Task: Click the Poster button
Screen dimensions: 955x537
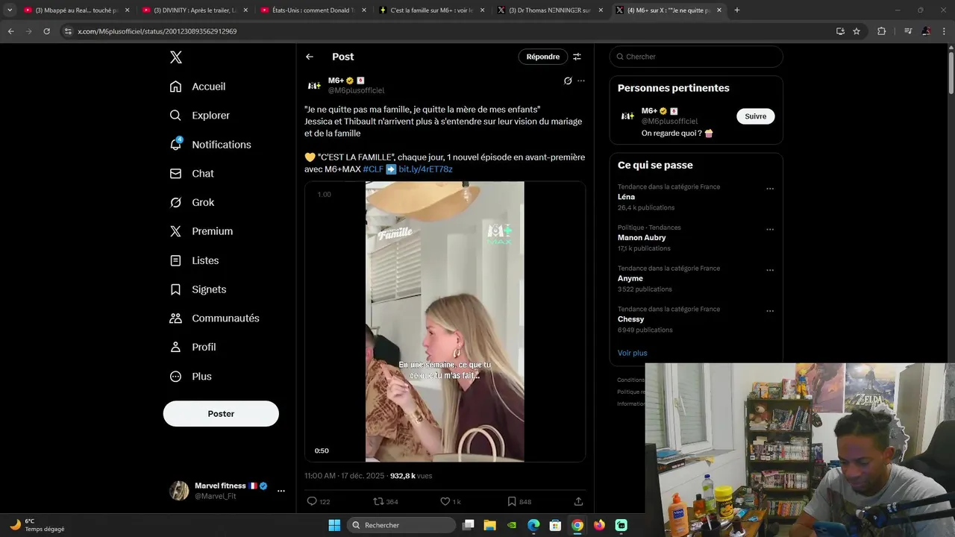Action: 221,414
